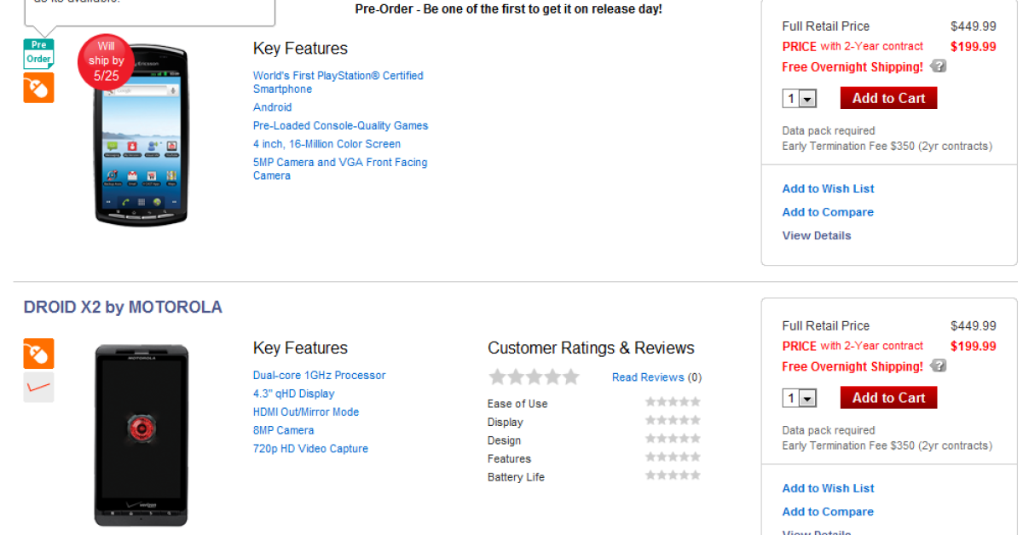View Details of the pre-order phone
This screenshot has width=1023, height=535.
pos(817,236)
